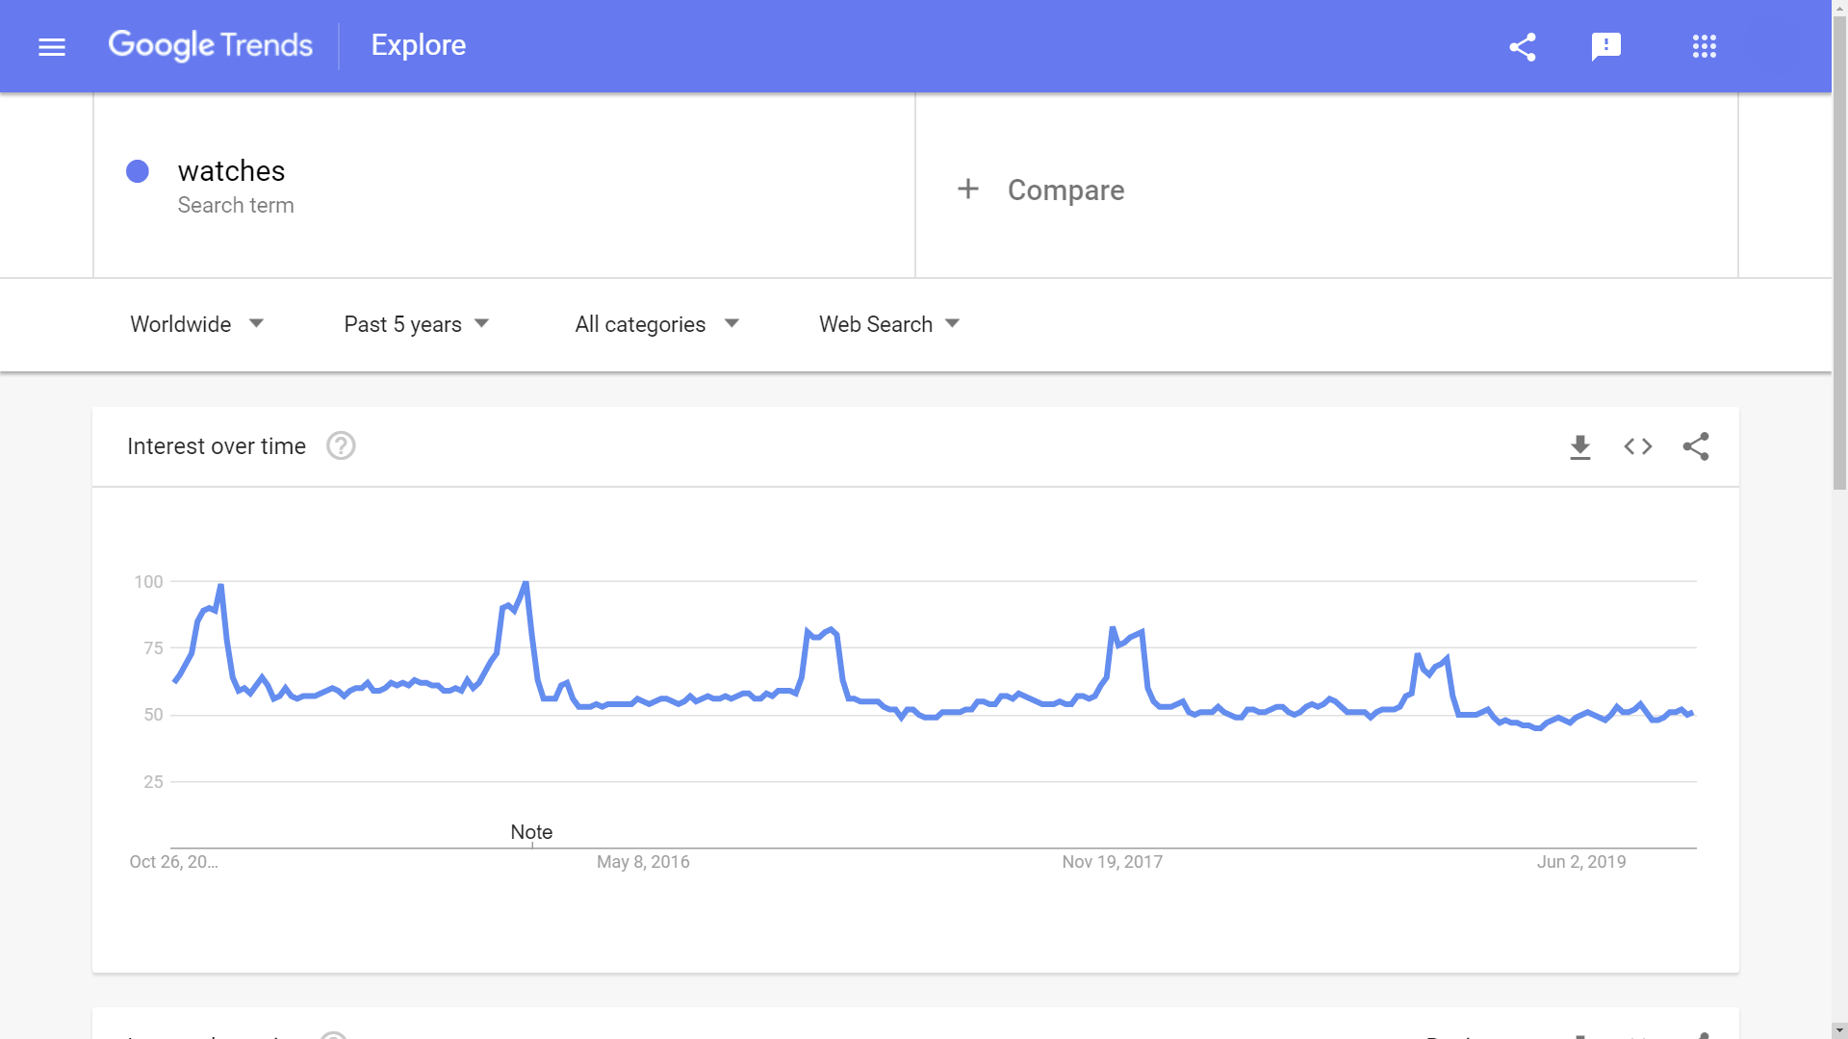Click the header share icon
1848x1039 pixels.
pyautogui.click(x=1523, y=46)
